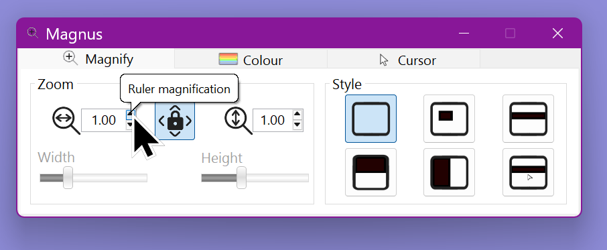The width and height of the screenshot is (607, 250).
Task: Click the vertical zoom magnifier icon
Action: (x=238, y=121)
